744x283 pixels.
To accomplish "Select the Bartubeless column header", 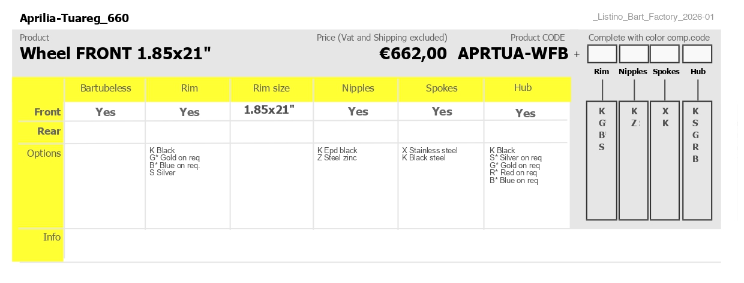I will coord(106,89).
